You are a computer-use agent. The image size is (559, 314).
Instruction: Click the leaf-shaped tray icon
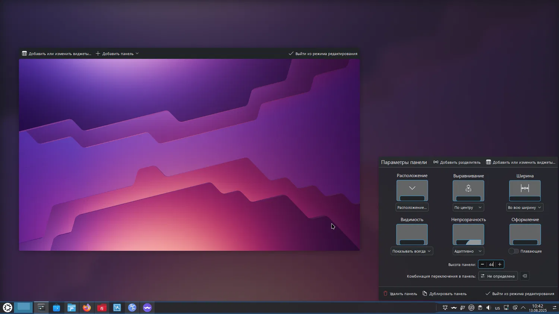462,308
